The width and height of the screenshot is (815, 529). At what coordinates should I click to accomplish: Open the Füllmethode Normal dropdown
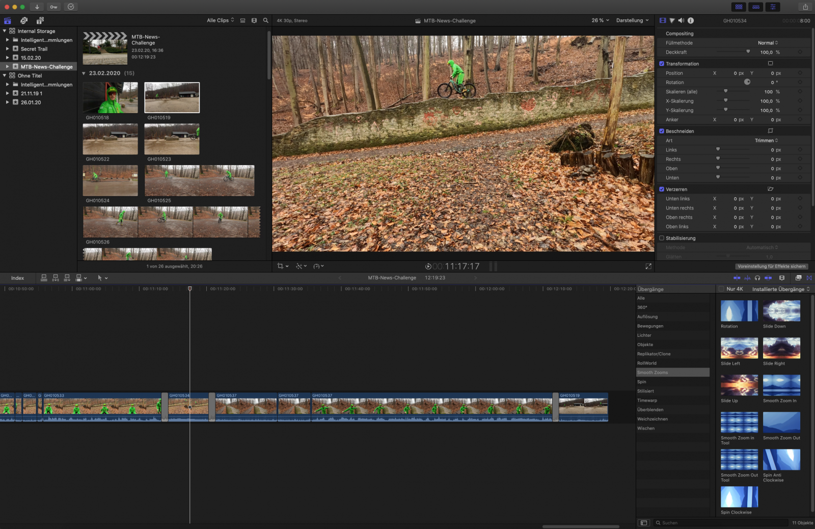tap(768, 43)
